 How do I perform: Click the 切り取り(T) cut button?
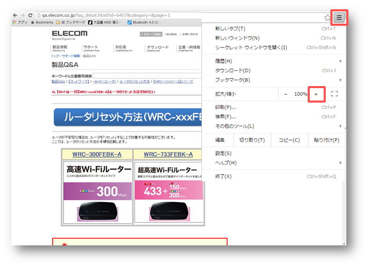(x=252, y=140)
